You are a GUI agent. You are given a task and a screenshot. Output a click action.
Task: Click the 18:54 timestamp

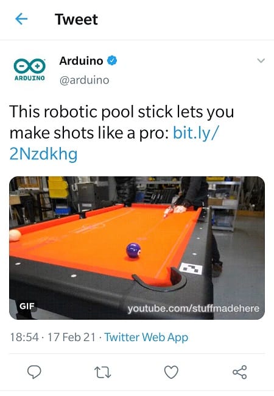24,337
